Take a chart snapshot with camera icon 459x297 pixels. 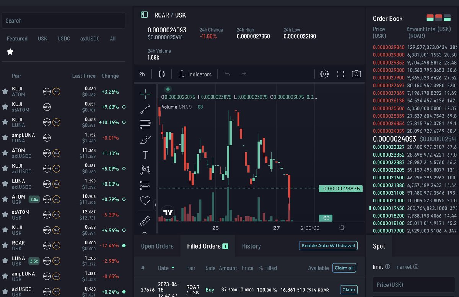click(x=356, y=74)
